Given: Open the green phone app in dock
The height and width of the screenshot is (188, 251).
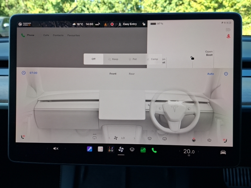Looking at the screenshot, I should (154, 150).
